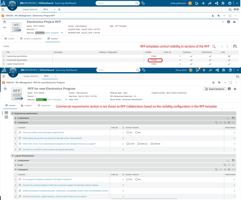Open Maturity dropdown arrow beside Set to Obsolete
The image size is (241, 200).
click(62, 33)
